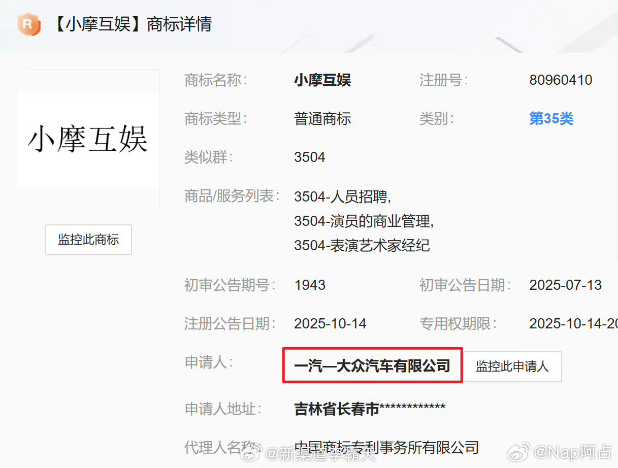Select the 商标类型 field label

pyautogui.click(x=216, y=119)
